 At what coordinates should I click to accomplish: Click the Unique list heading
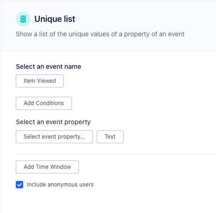pos(55,19)
